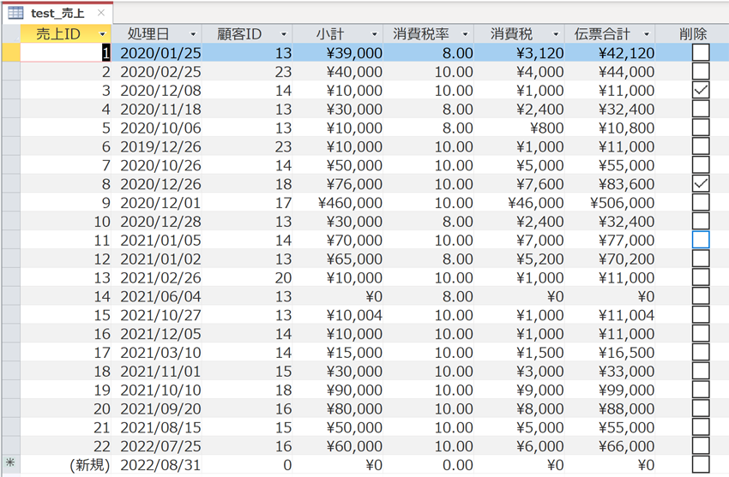Close the test_売上 tab

click(x=101, y=13)
